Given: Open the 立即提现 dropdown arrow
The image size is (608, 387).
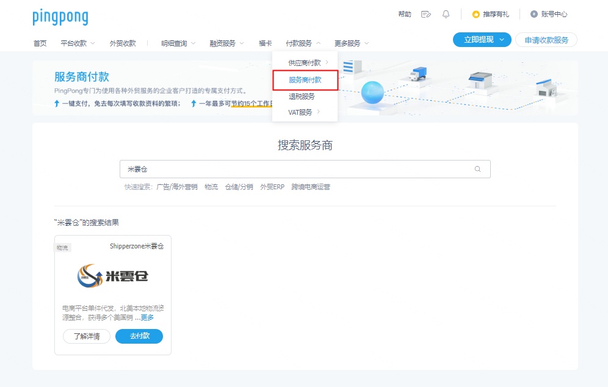Looking at the screenshot, I should [502, 40].
